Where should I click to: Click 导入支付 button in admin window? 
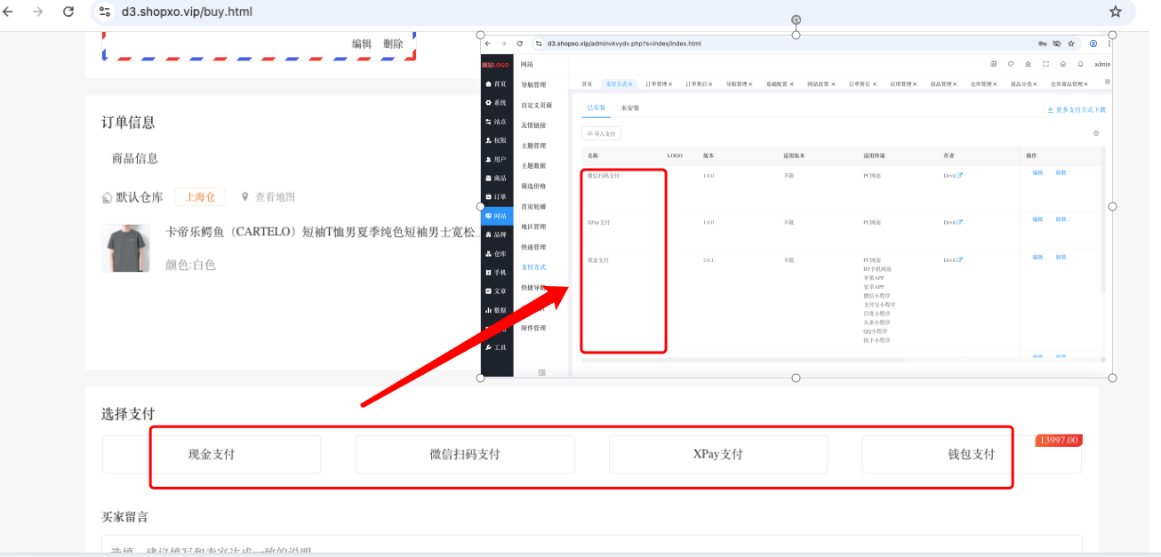(602, 133)
